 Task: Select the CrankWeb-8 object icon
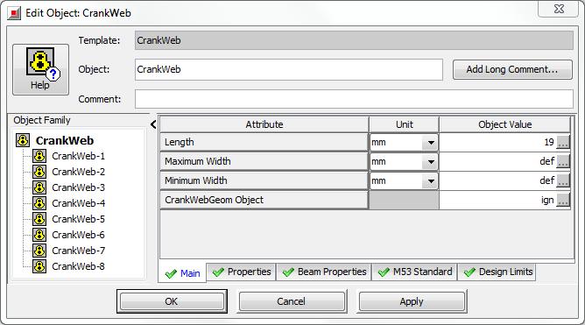point(39,266)
